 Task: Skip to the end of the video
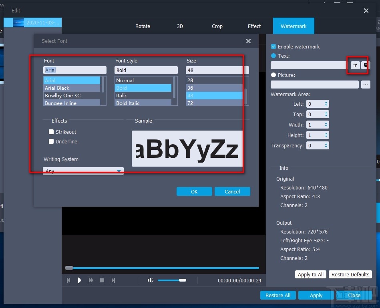pyautogui.click(x=113, y=280)
